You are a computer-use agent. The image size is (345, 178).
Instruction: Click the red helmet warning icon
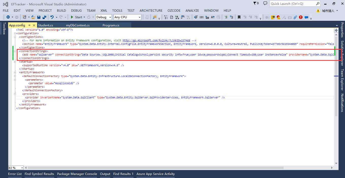[278, 17]
